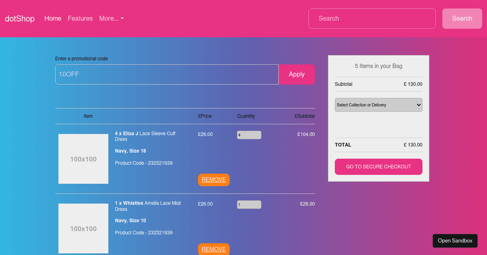Click GO TO SECURE CHECKOUT
This screenshot has height=255, width=487.
point(378,166)
